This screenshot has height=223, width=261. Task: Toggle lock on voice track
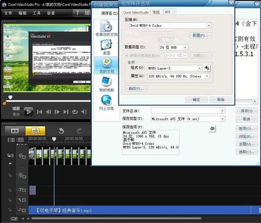coord(10,200)
